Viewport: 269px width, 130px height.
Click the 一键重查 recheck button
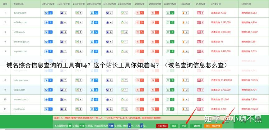(196, 126)
